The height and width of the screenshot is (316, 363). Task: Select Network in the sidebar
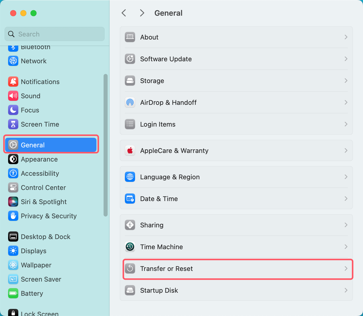pos(34,61)
